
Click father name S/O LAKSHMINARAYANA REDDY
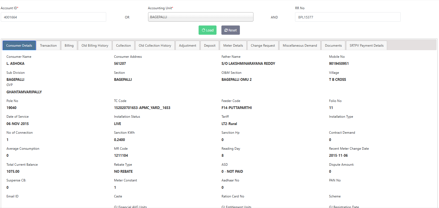(248, 63)
